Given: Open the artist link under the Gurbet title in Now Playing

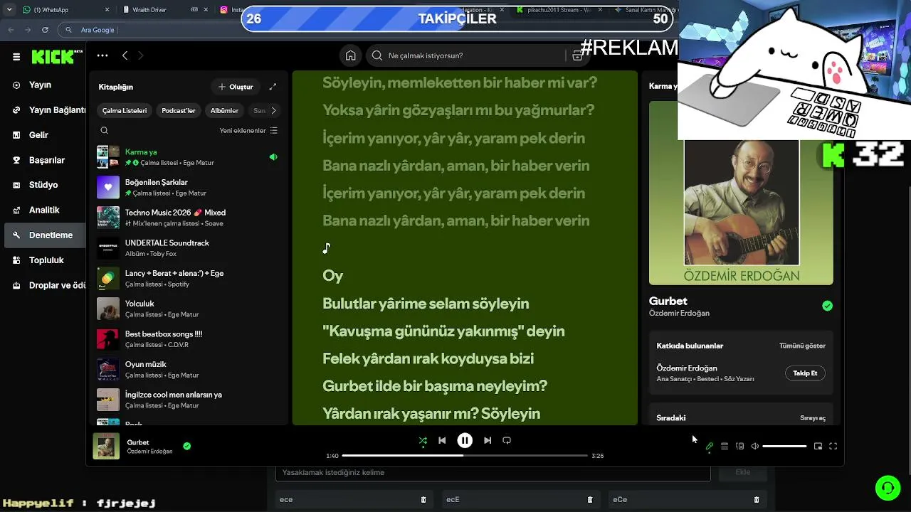Looking at the screenshot, I should pyautogui.click(x=679, y=314).
